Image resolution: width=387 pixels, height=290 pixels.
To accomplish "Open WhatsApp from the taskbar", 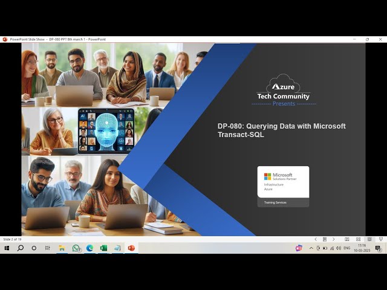I will click(x=76, y=248).
